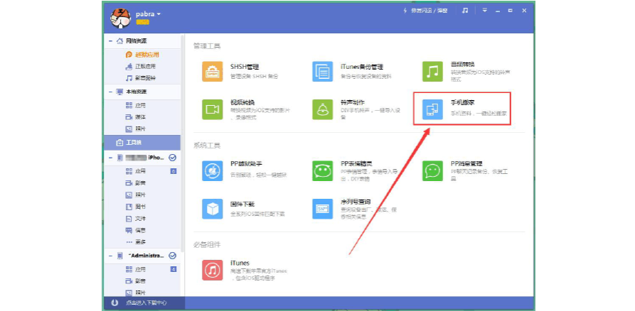The image size is (635, 311).
Task: Click the local resources monitor icon
Action: [x=119, y=92]
